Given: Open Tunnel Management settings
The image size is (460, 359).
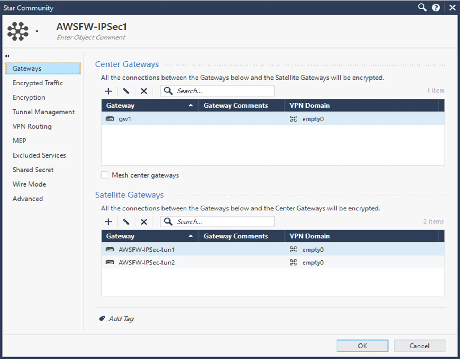Looking at the screenshot, I should pos(44,112).
